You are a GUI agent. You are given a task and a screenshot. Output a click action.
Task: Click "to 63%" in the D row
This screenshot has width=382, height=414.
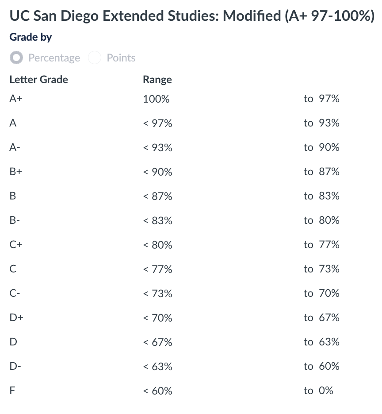click(321, 342)
